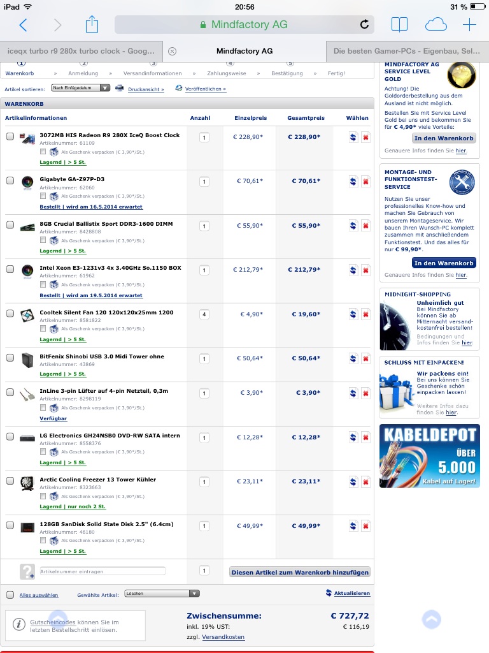Open the Druckansicht link
This screenshot has height=653, width=489.
[146, 89]
